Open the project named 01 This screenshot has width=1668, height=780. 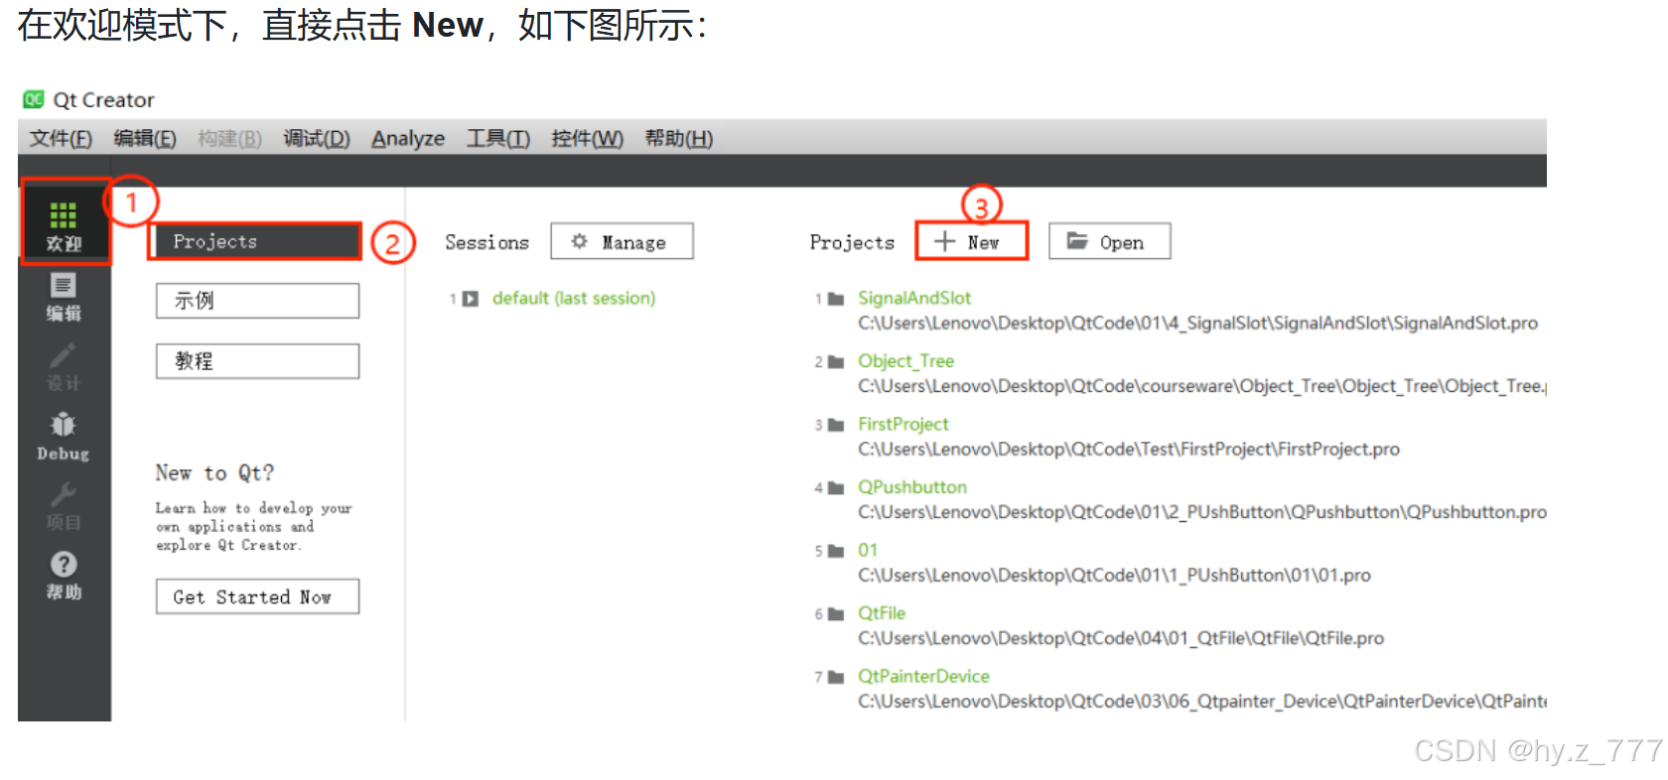point(868,550)
